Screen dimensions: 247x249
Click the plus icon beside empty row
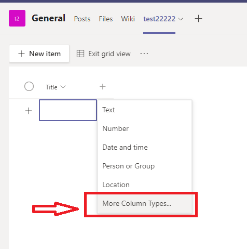[29, 111]
